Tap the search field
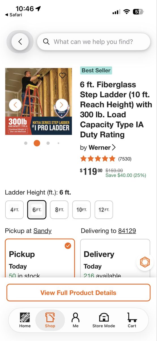Viewport: 157px width, 341px height. coord(94,42)
